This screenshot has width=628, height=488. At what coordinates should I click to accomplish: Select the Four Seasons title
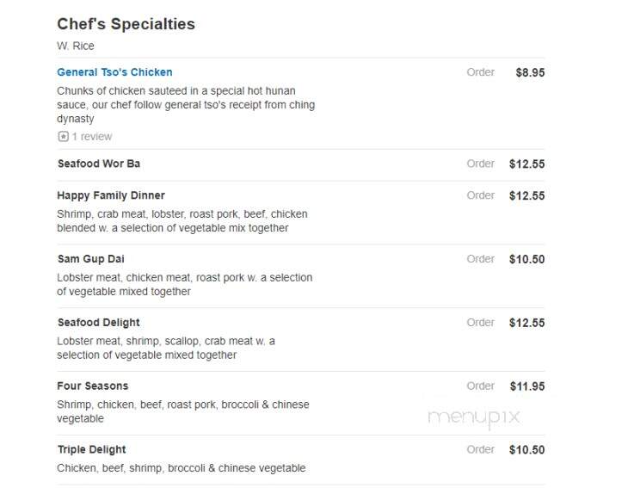(x=93, y=386)
